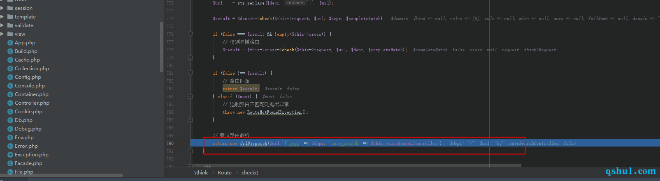Select the template folder icon
Viewport: 660px width, 181px height.
coord(10,16)
